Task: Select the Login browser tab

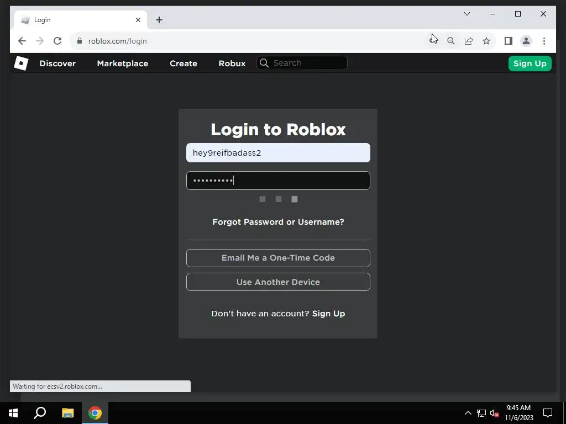Action: (x=81, y=20)
